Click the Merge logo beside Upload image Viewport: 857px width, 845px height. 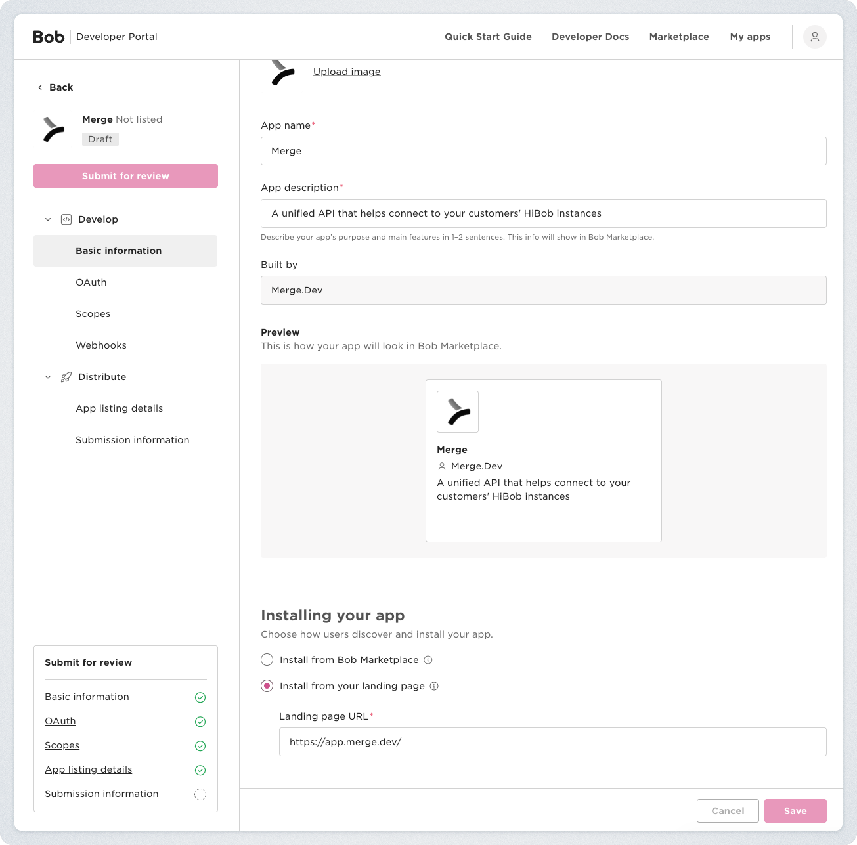pos(284,72)
